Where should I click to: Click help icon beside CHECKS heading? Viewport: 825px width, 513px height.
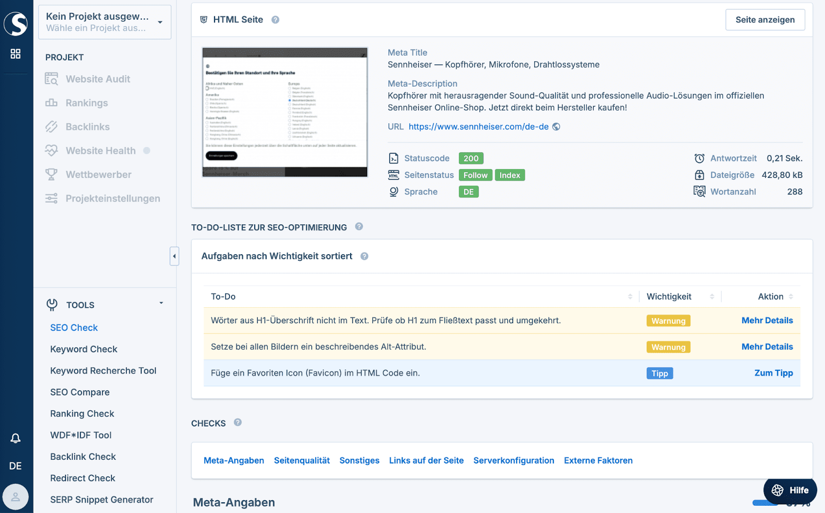pos(238,422)
